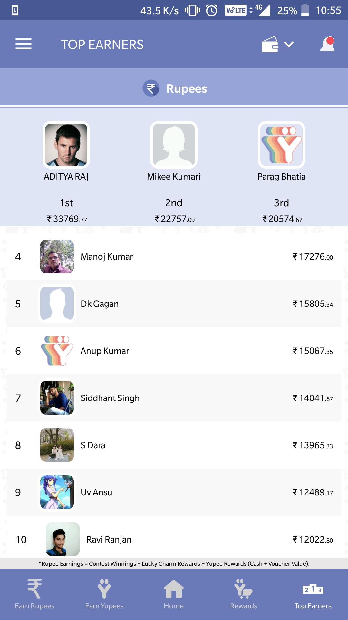This screenshot has height=620, width=348.
Task: Tap the wallet icon in header
Action: tap(270, 44)
